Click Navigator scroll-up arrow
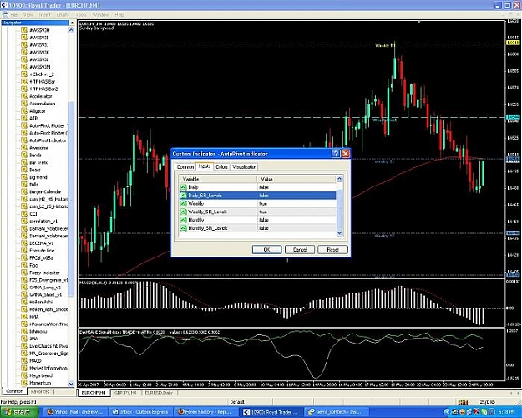The height and width of the screenshot is (418, 522). [x=71, y=30]
